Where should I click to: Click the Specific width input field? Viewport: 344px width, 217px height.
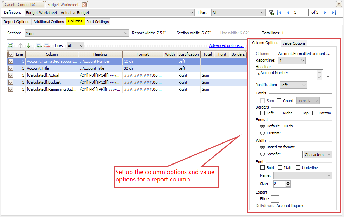click(x=293, y=155)
